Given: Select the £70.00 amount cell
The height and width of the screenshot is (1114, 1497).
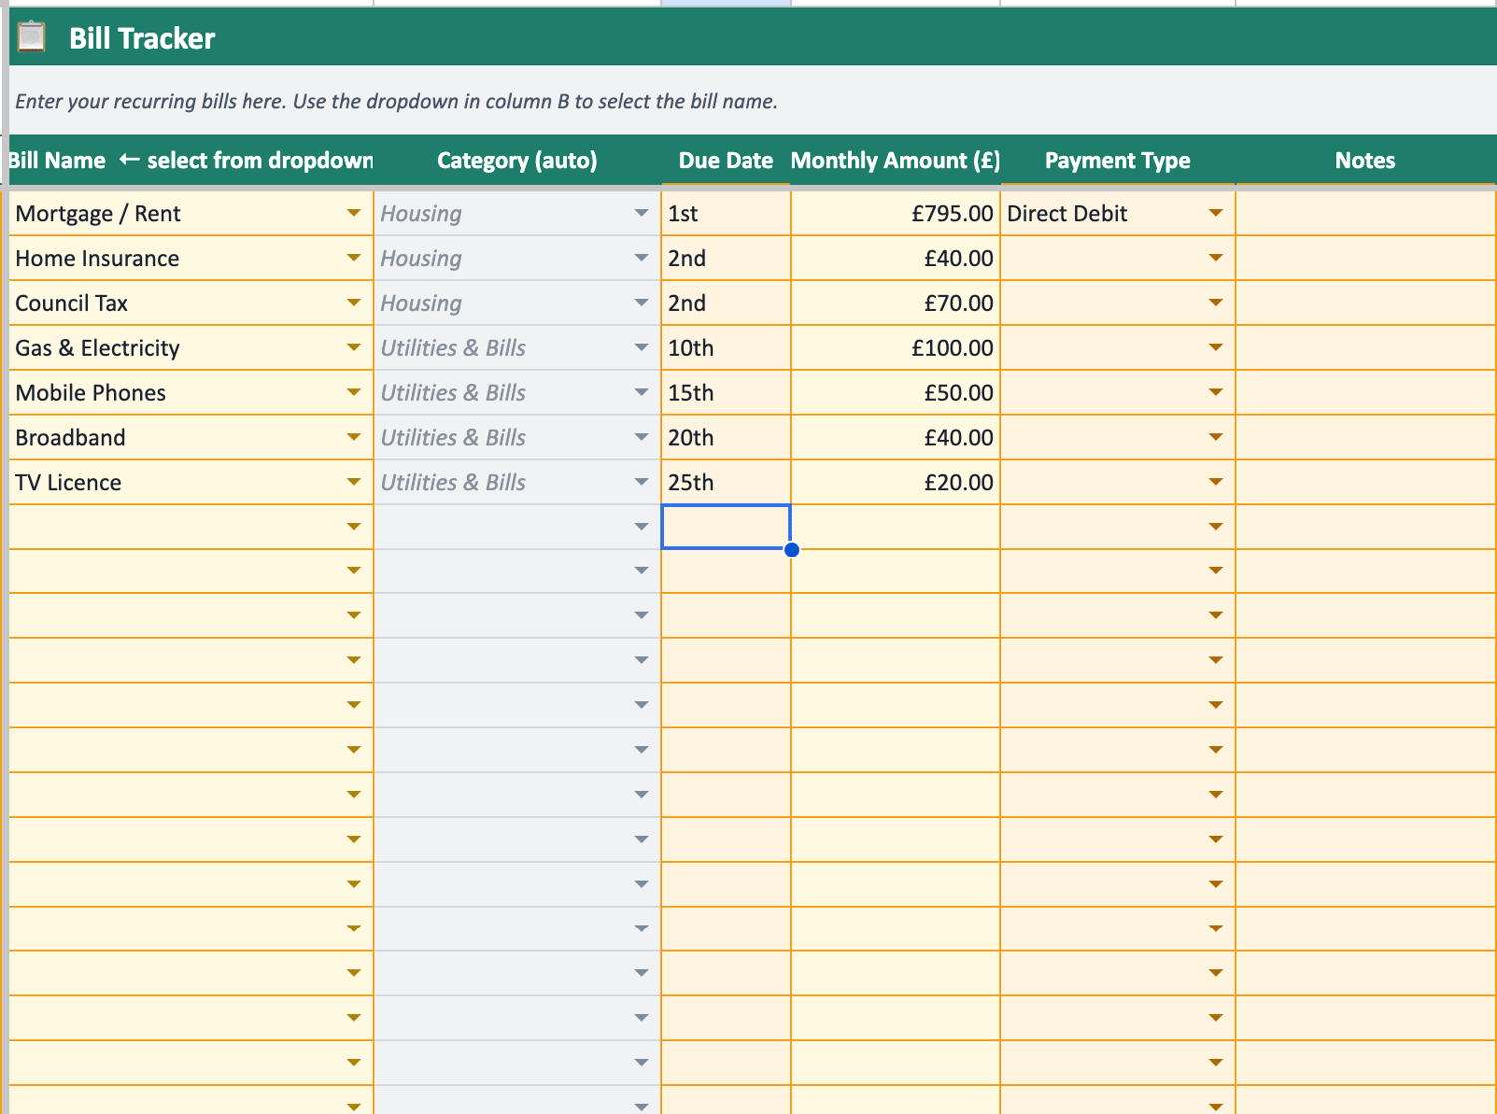Looking at the screenshot, I should tap(895, 303).
